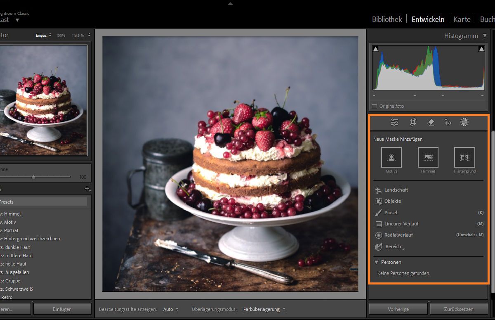Enable the Originalfoto checkbox
Image resolution: width=495 pixels, height=320 pixels.
pyautogui.click(x=375, y=106)
